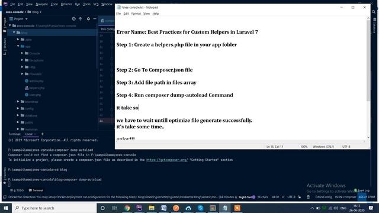The width and height of the screenshot is (379, 213).
Task: Click the snes-console breadcrumb
Action: point(14,12)
